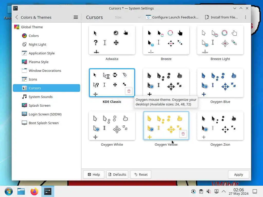
Task: Open Login Screen (SDDM) settings
Action: click(x=46, y=114)
